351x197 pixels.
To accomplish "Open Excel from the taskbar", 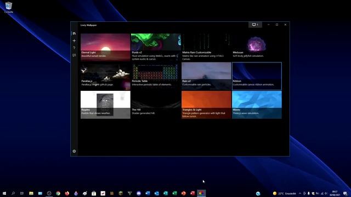I will pyautogui.click(x=174, y=193).
